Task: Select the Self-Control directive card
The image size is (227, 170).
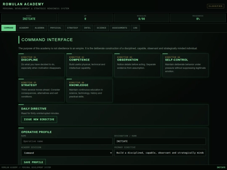Action: point(185,65)
